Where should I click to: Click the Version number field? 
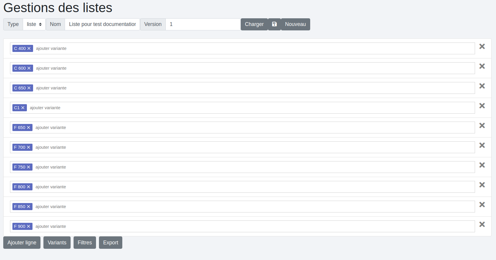click(x=203, y=24)
